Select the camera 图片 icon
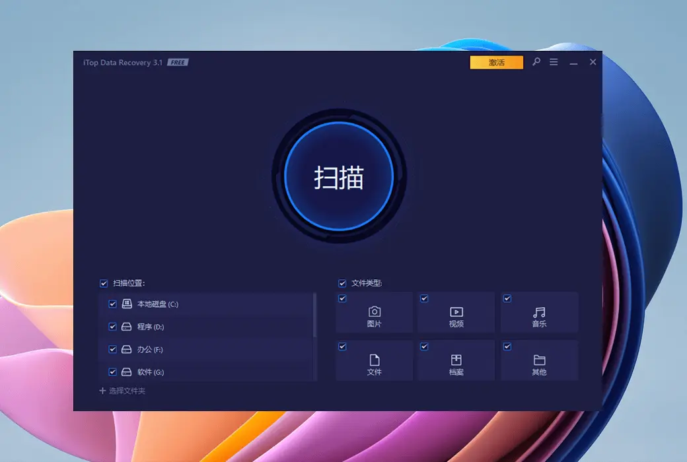Viewport: 687px width, 462px height. click(x=374, y=312)
